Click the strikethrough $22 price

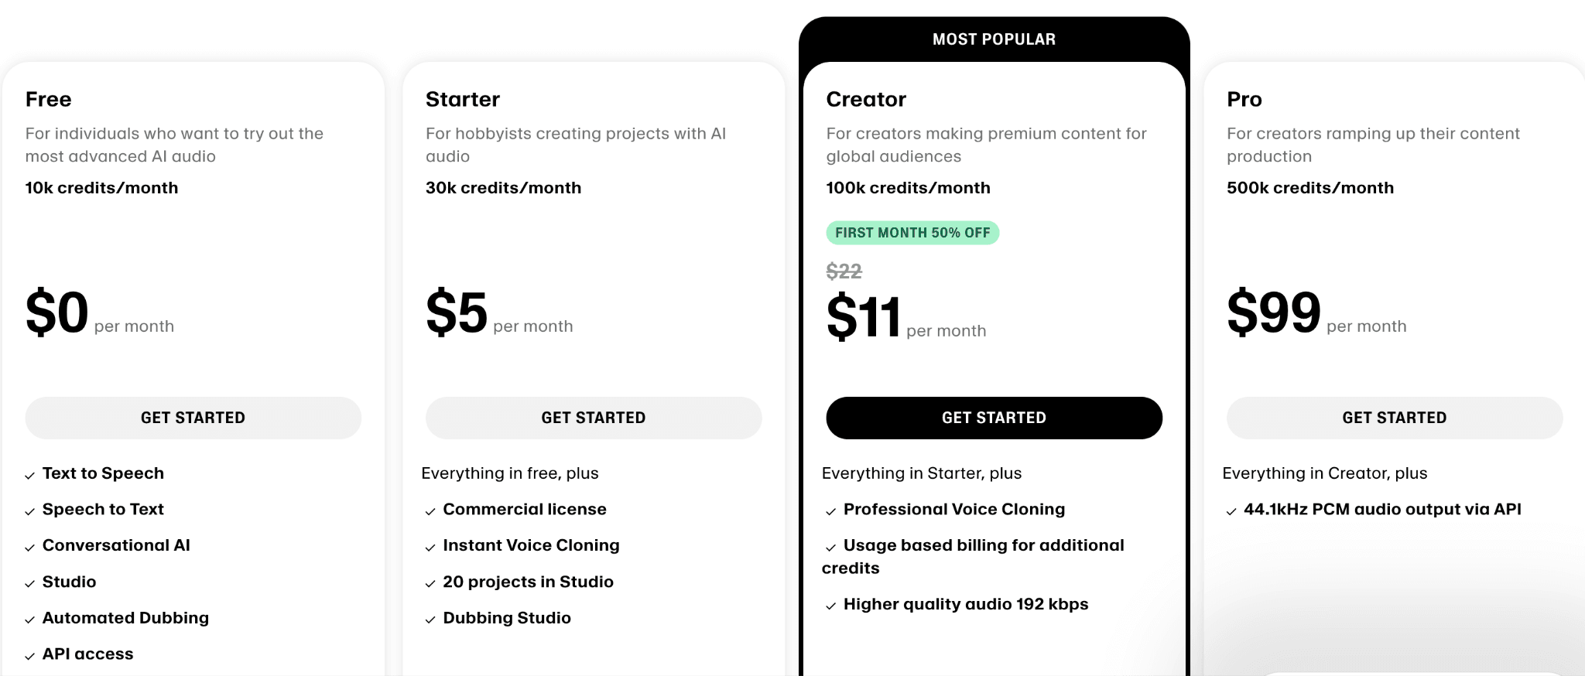tap(844, 271)
